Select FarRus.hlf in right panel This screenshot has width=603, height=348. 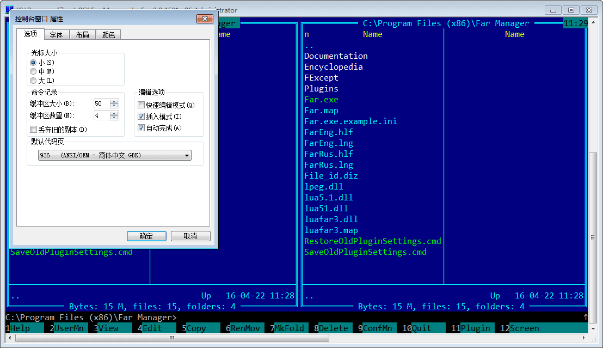click(328, 154)
